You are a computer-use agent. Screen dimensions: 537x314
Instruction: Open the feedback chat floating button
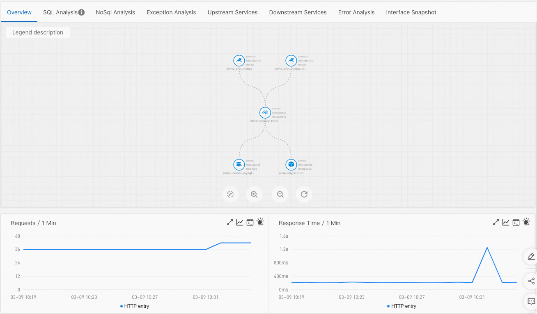pyautogui.click(x=531, y=302)
